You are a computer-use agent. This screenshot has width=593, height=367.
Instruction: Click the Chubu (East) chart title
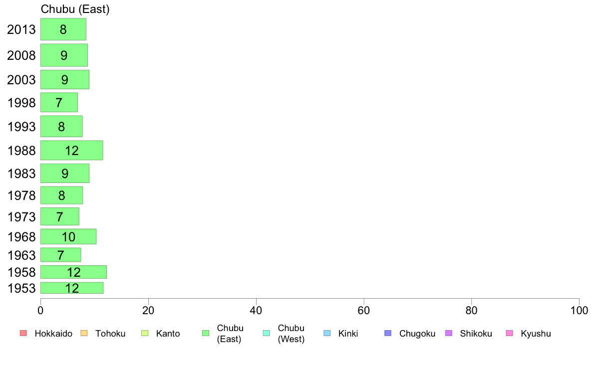tap(75, 9)
